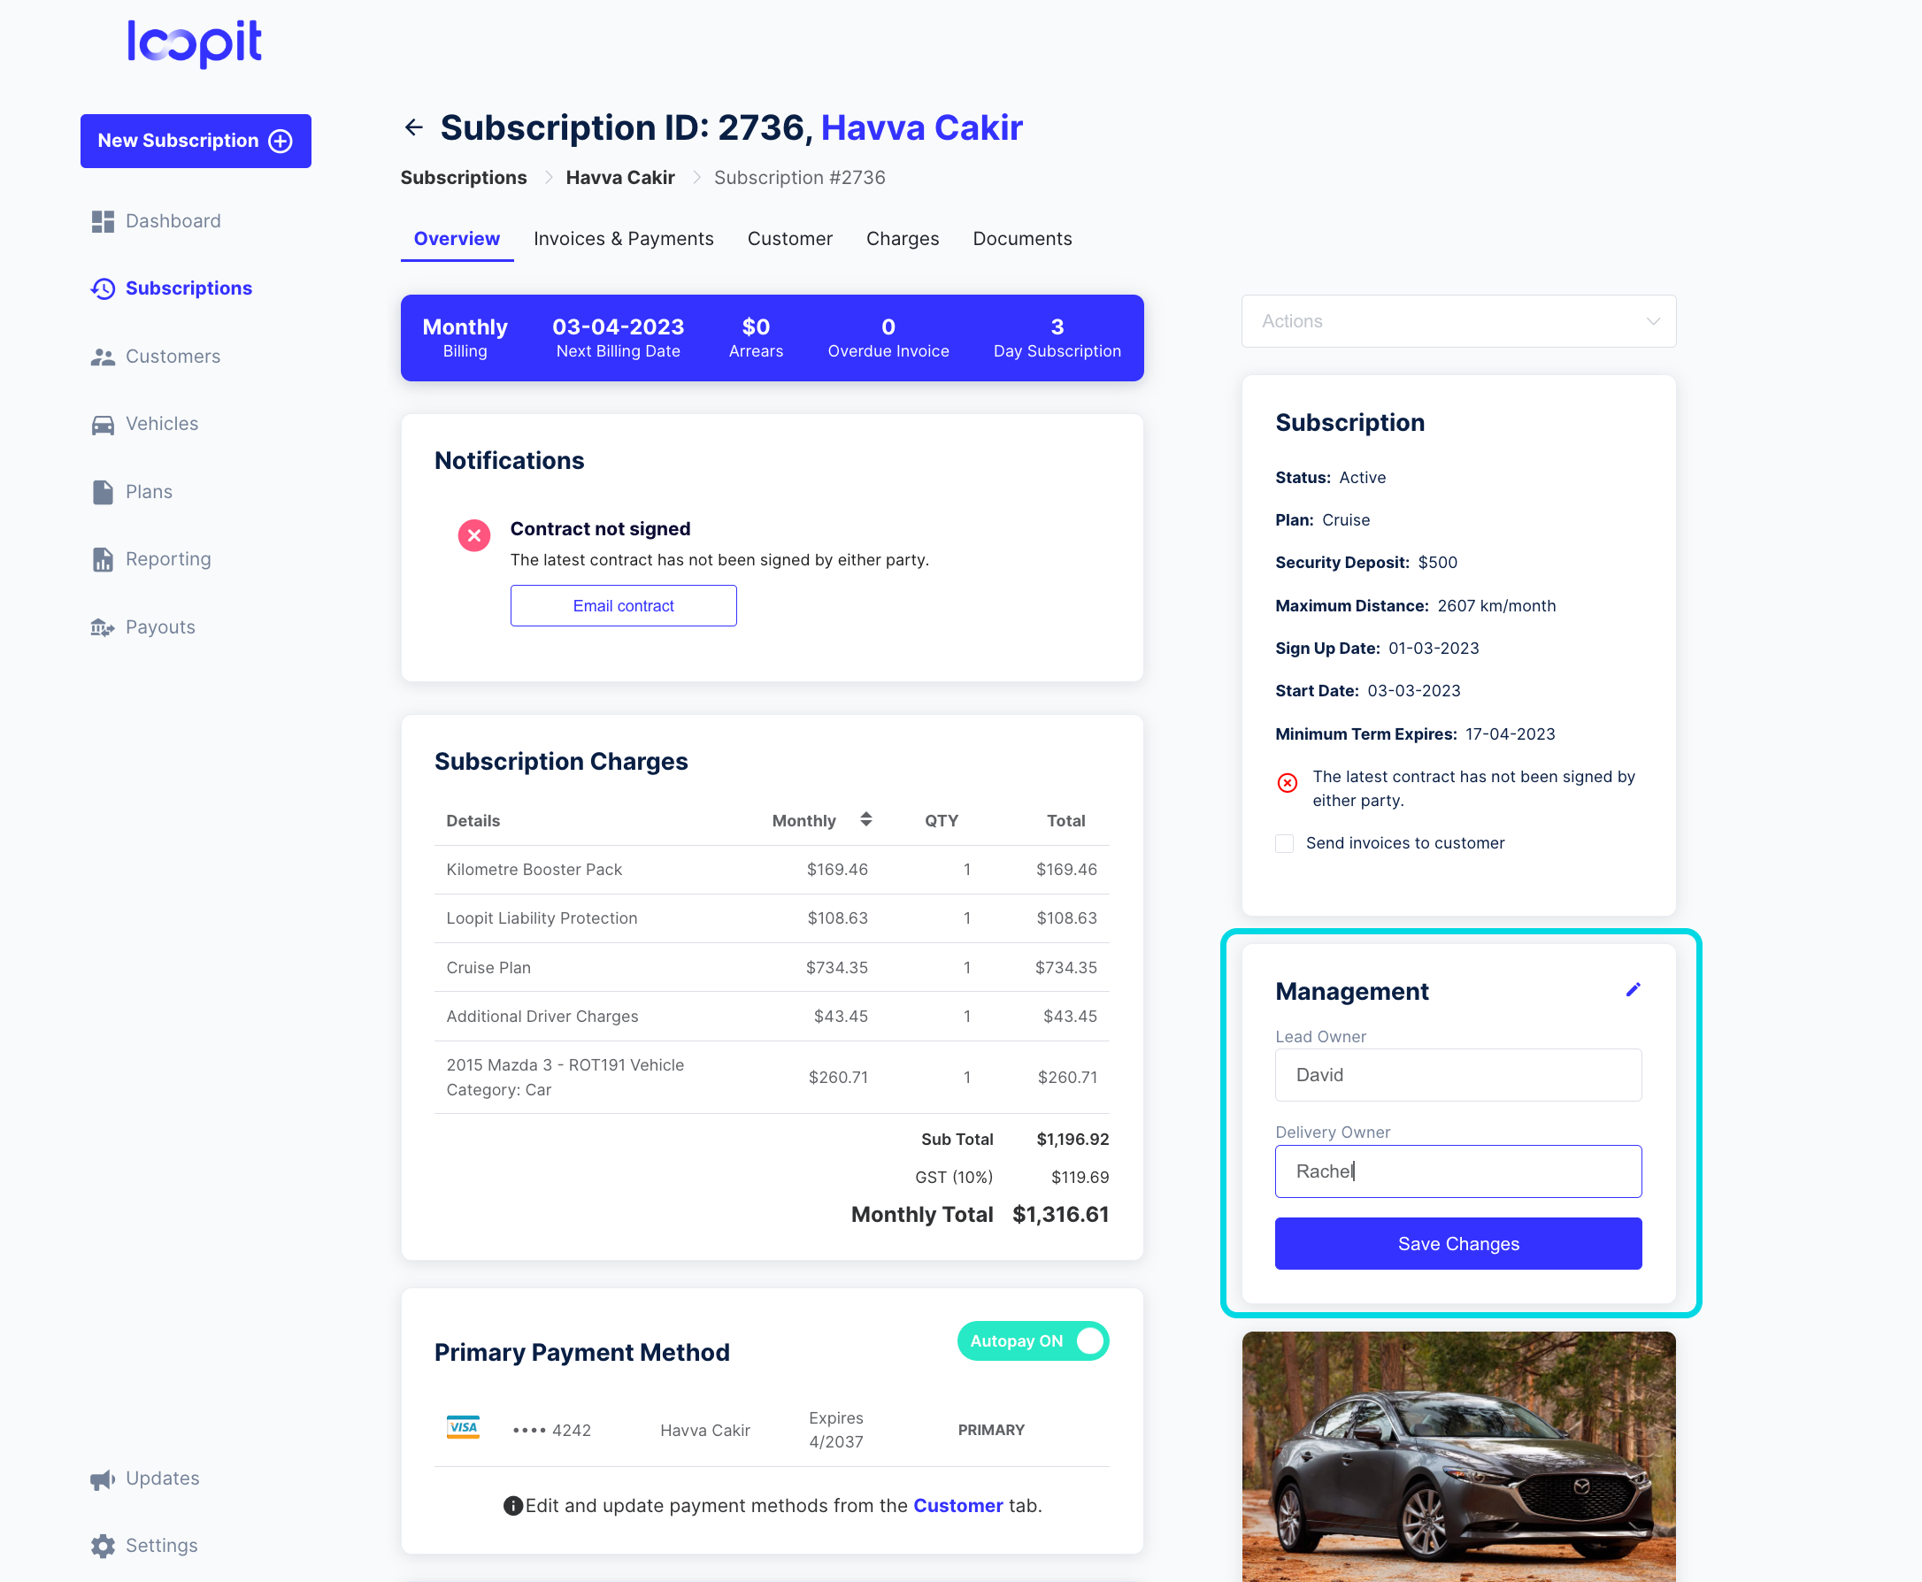Viewport: 1922px width, 1582px height.
Task: Switch to the Invoices & Payments tab
Action: [x=623, y=239]
